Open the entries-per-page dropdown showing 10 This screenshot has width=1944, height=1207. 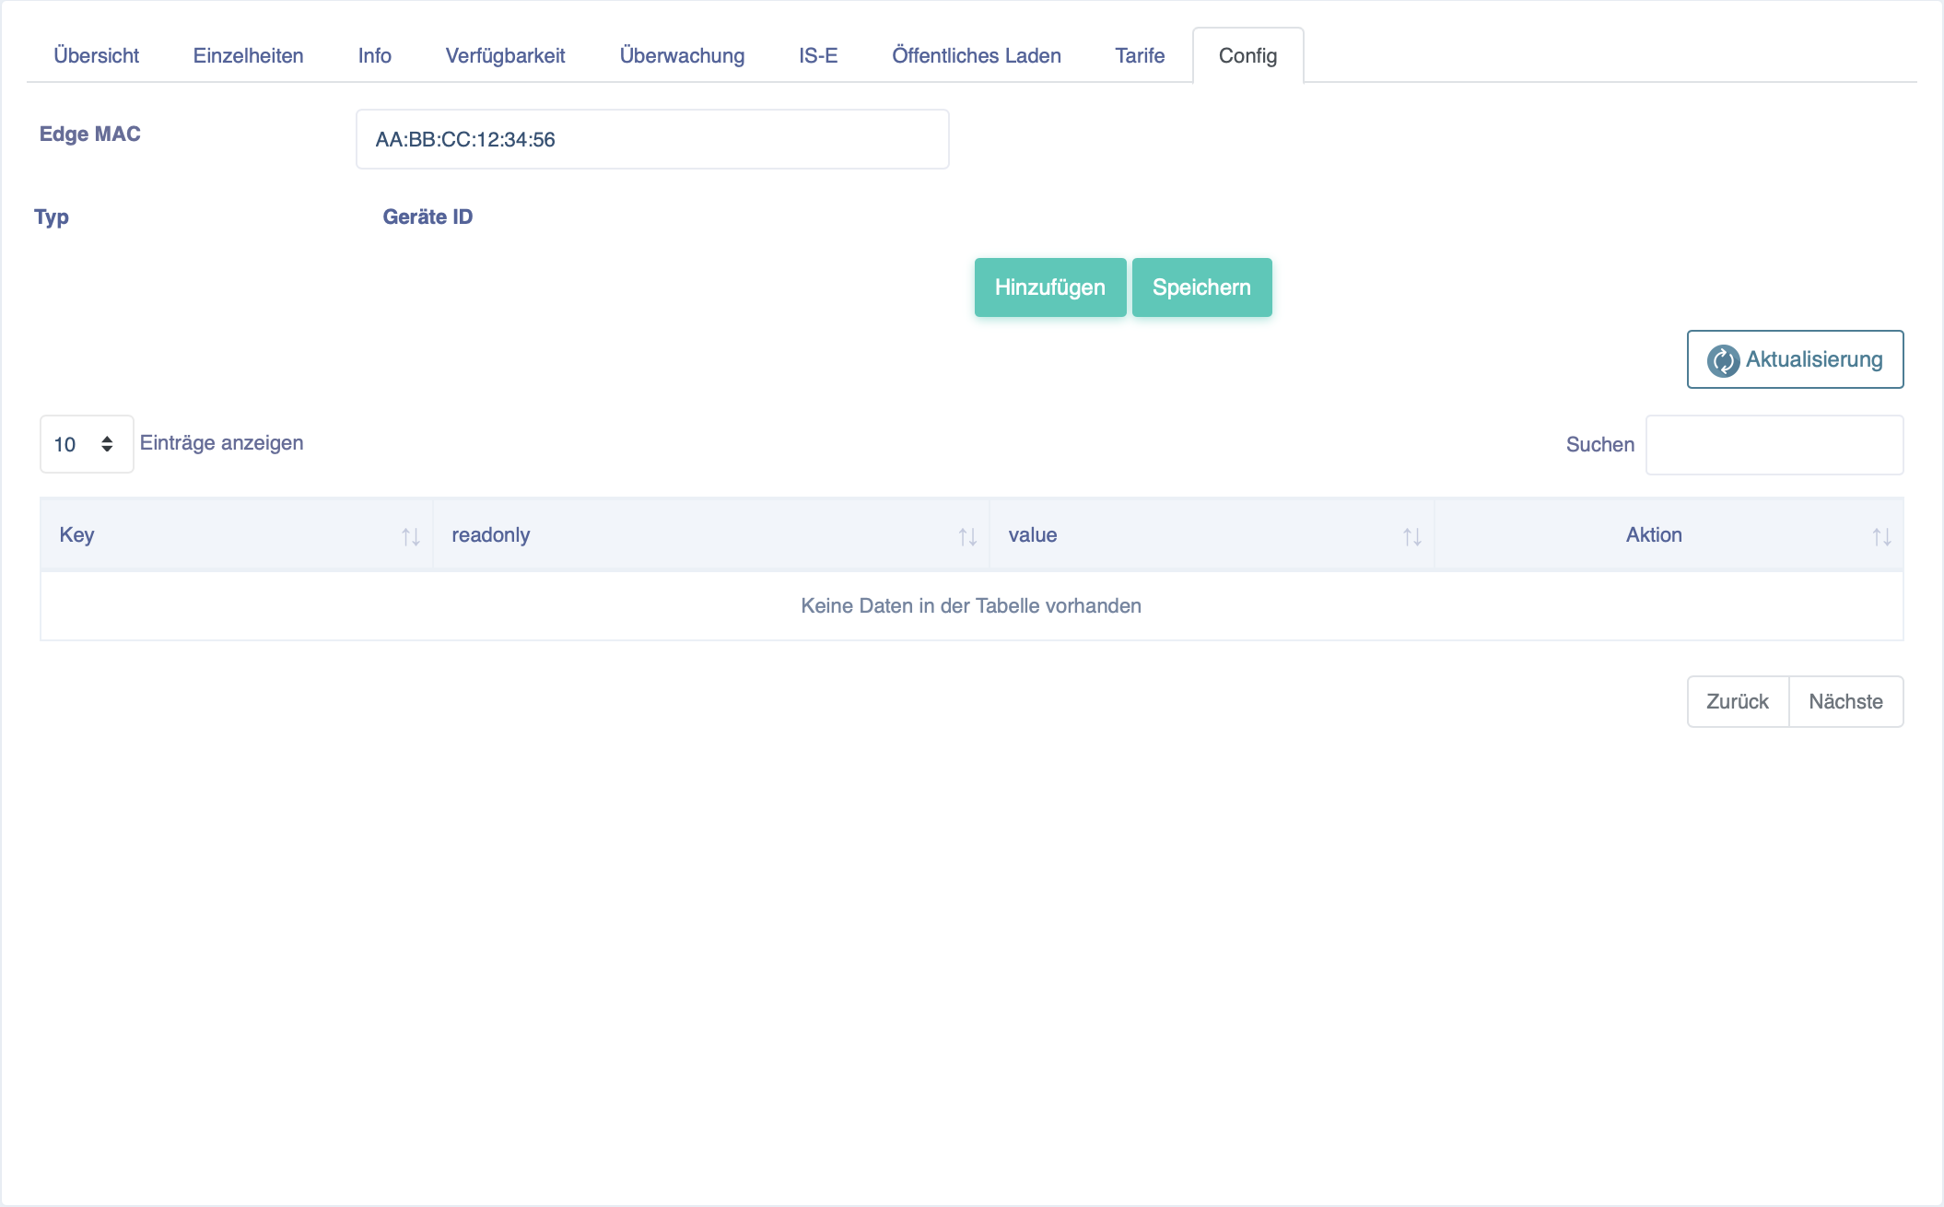point(87,444)
